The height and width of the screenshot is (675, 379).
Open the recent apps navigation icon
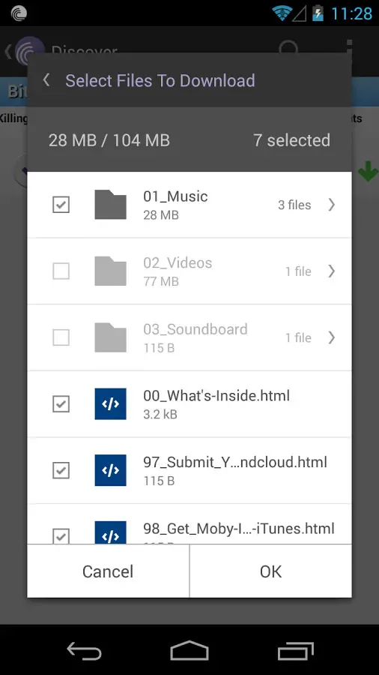pos(296,651)
